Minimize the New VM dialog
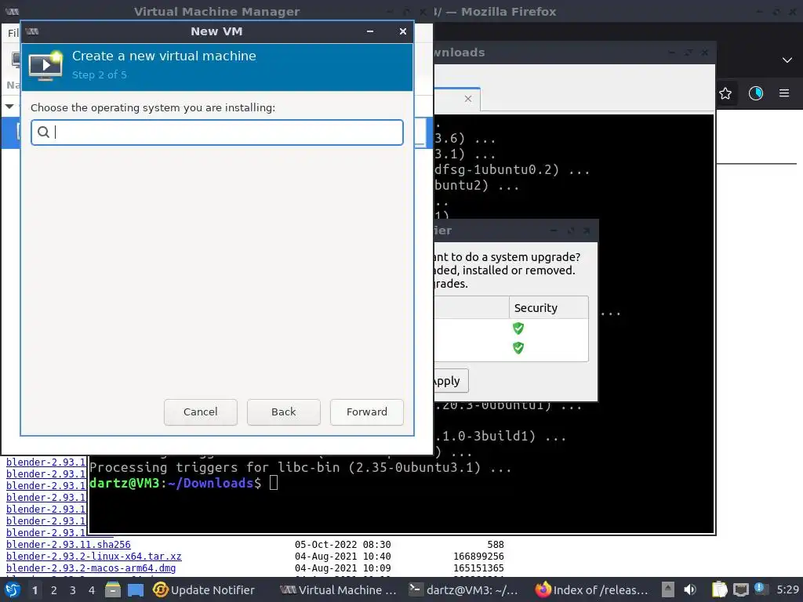The height and width of the screenshot is (602, 803). pos(370,31)
